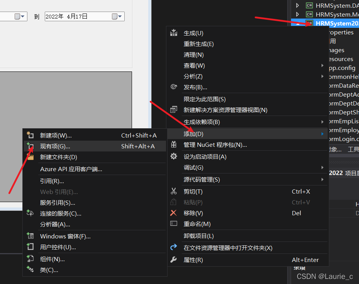
Task: Click the new item icon beside 新建项(W)
Action: pyautogui.click(x=30, y=135)
